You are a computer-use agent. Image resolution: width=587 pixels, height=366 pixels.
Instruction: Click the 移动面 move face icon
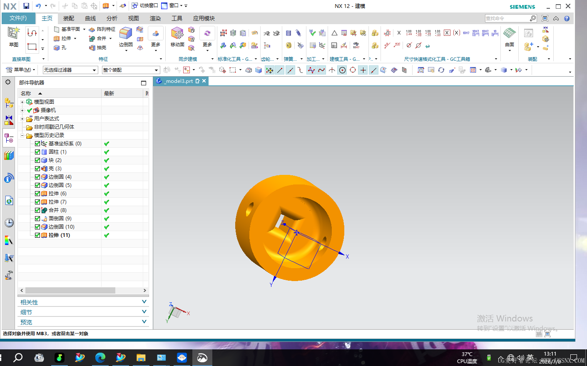[x=177, y=33]
